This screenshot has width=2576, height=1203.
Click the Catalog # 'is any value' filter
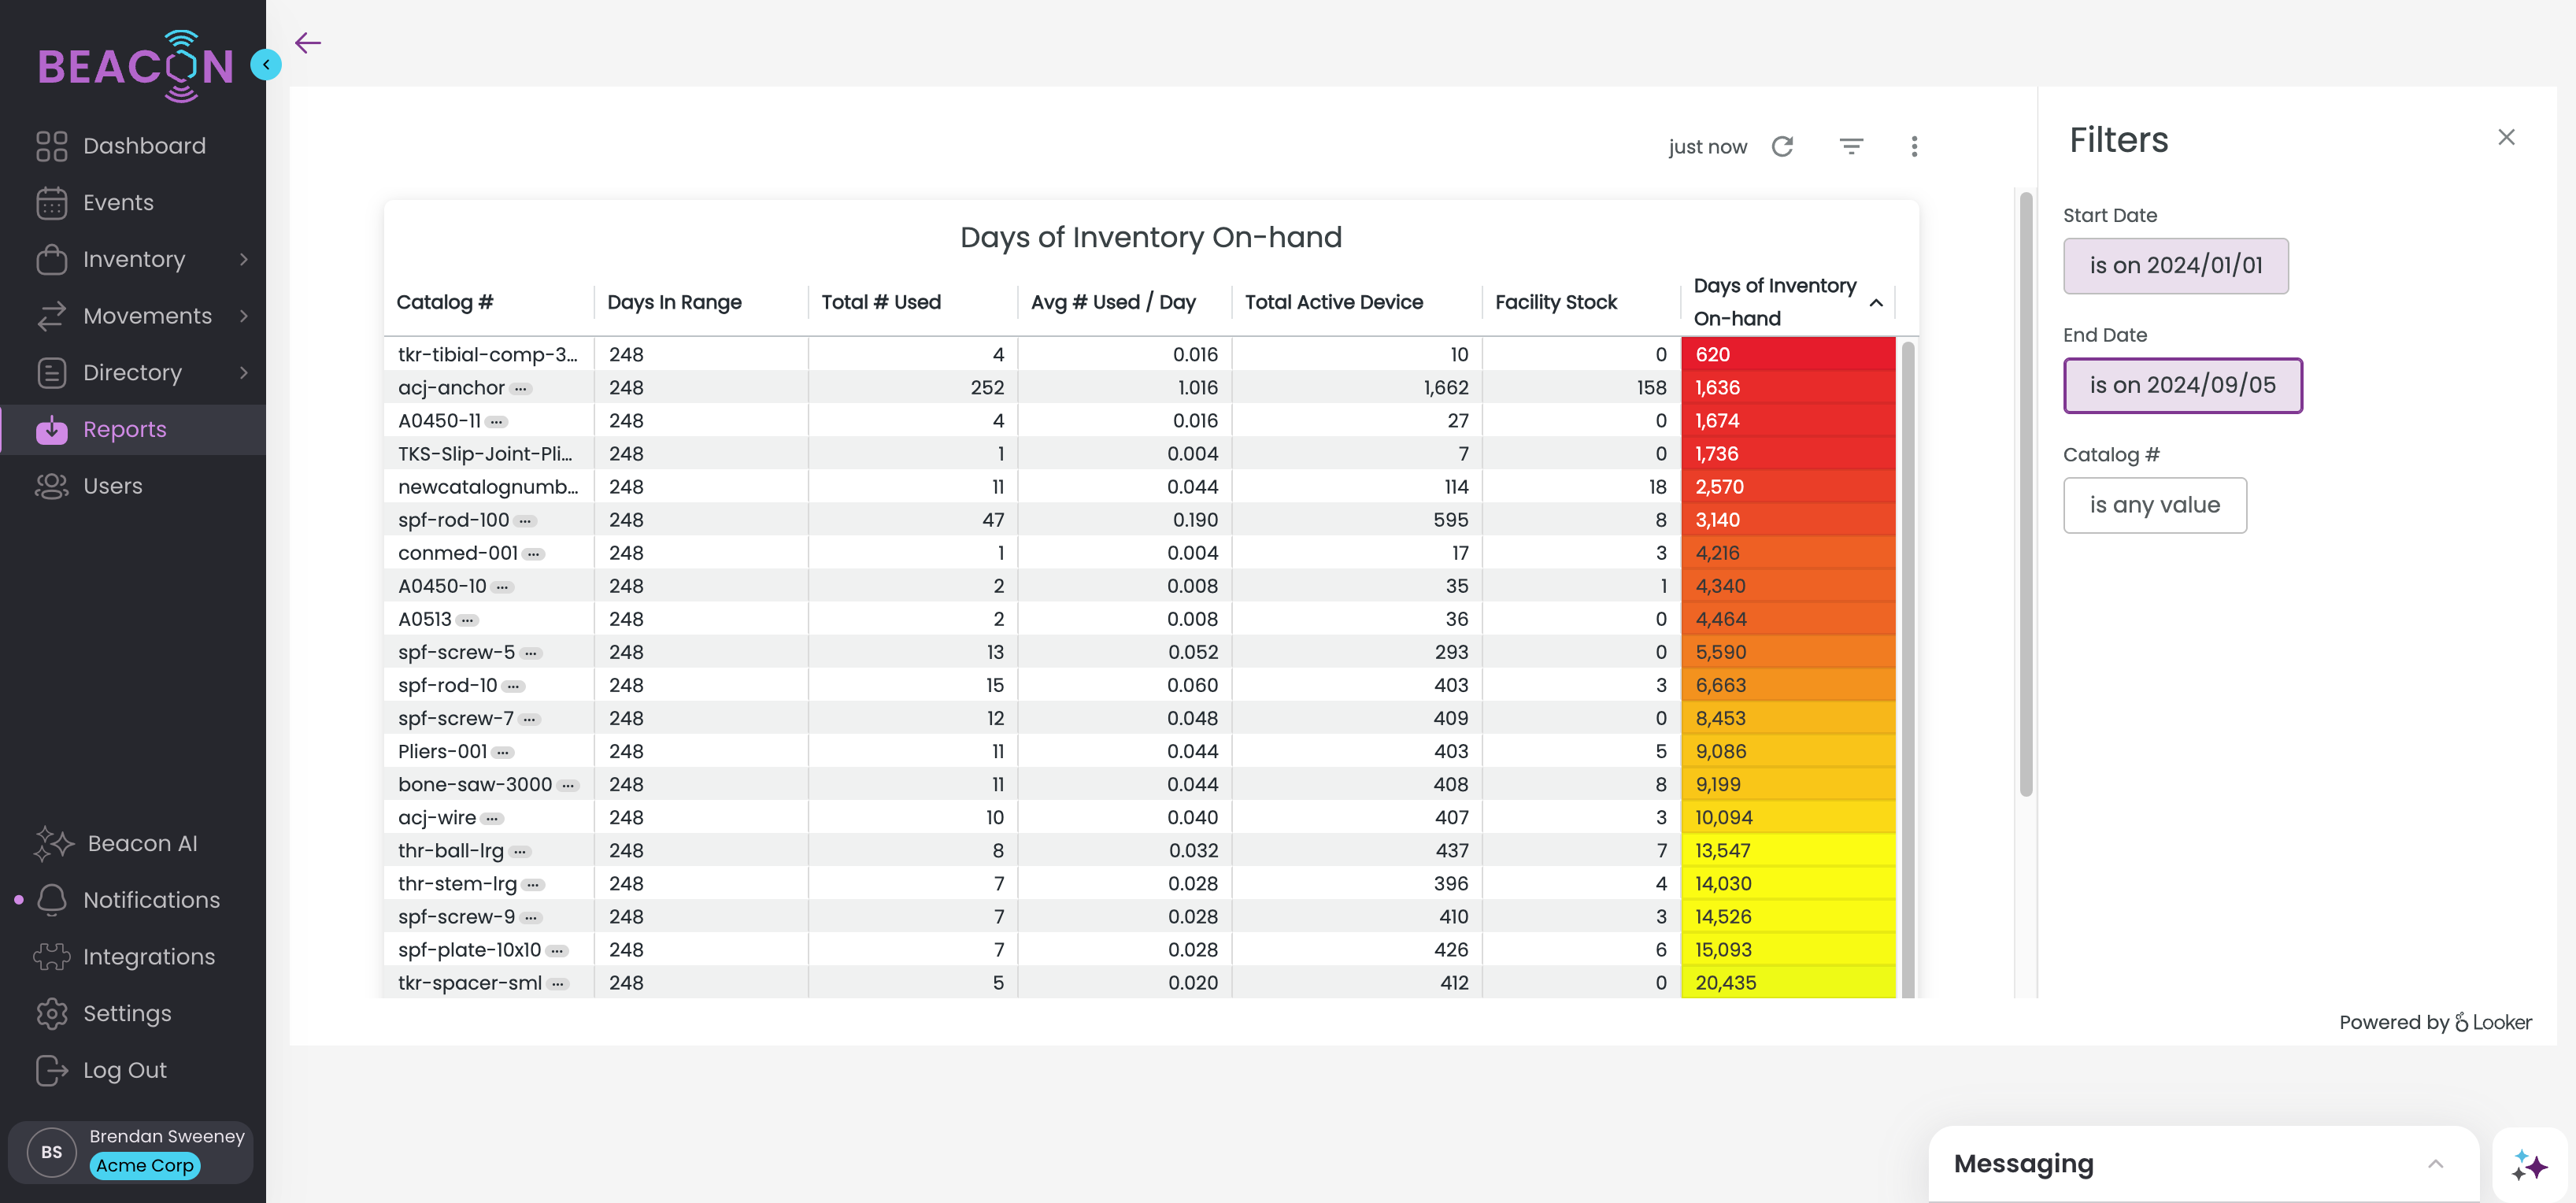point(2154,505)
